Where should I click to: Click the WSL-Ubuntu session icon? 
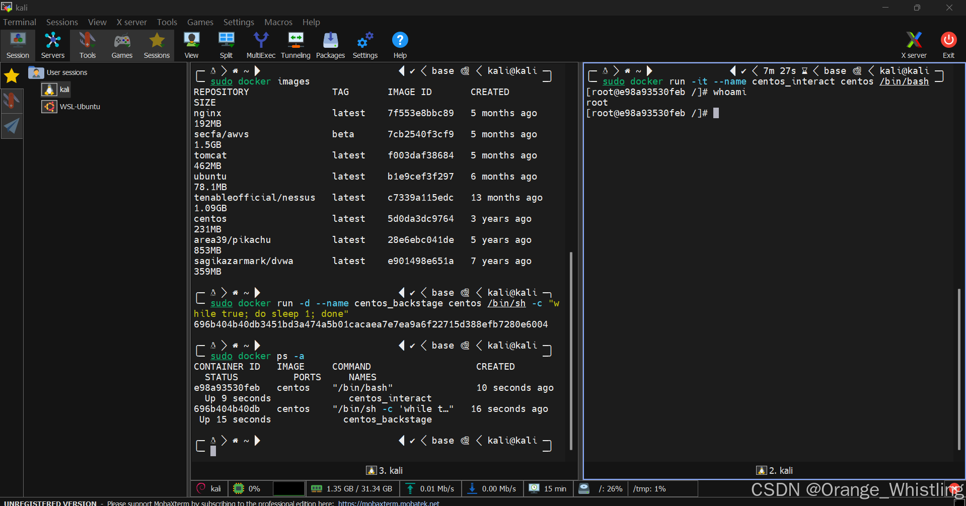pyautogui.click(x=49, y=107)
